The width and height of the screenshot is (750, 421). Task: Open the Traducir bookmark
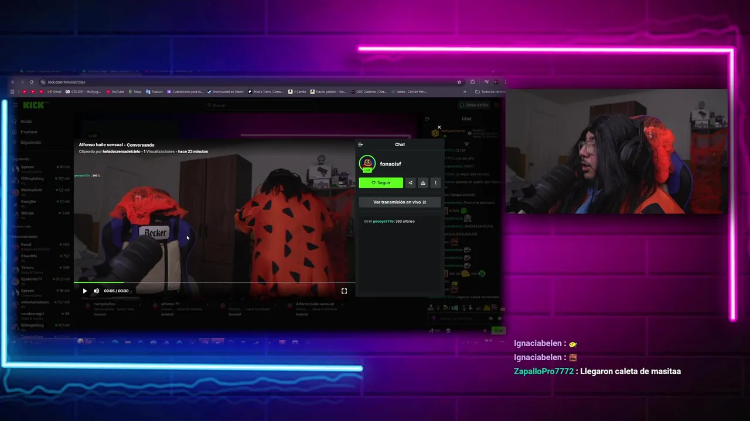(155, 92)
